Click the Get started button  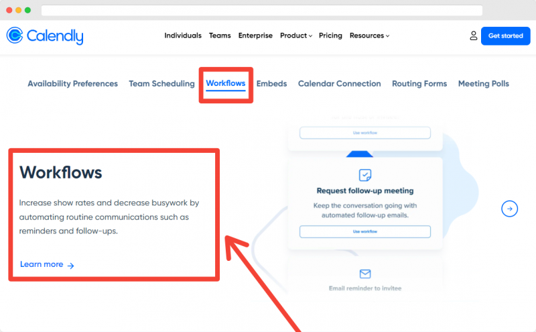coord(506,36)
